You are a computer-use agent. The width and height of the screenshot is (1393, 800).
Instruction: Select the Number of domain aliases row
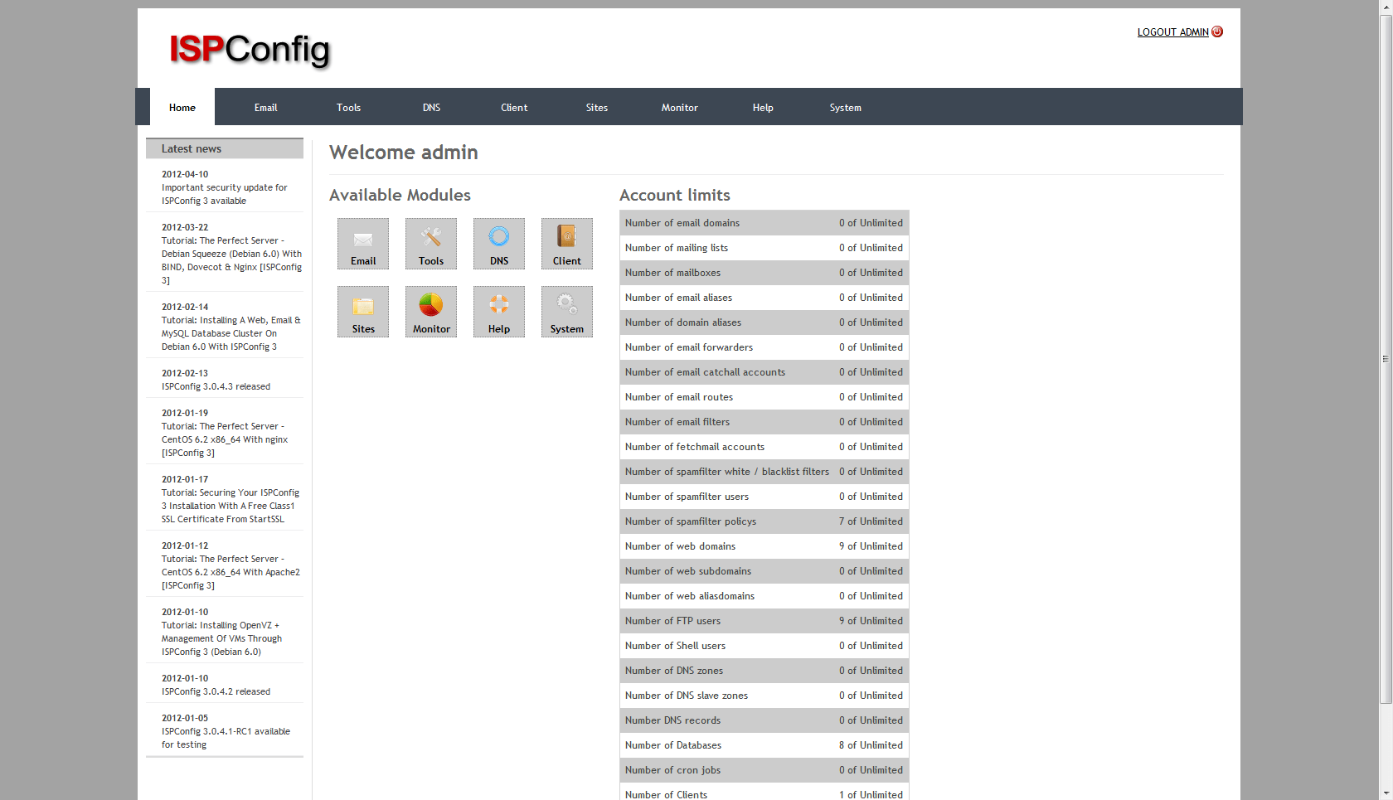pos(764,322)
